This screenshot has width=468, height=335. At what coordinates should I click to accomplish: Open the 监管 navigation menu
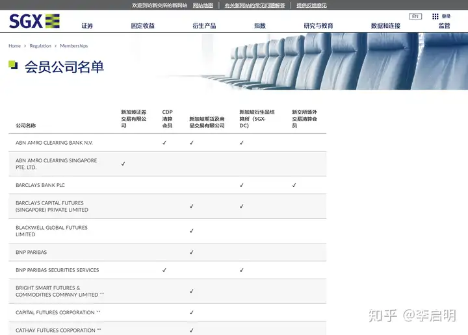click(x=444, y=26)
